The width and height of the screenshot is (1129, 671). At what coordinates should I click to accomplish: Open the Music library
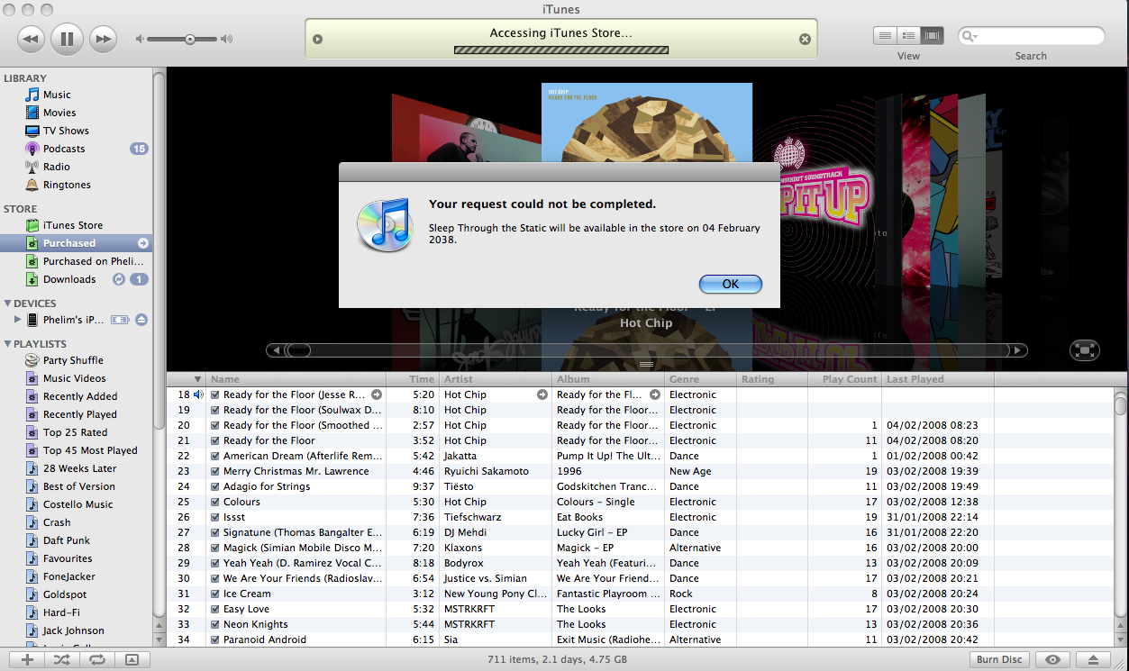click(57, 95)
